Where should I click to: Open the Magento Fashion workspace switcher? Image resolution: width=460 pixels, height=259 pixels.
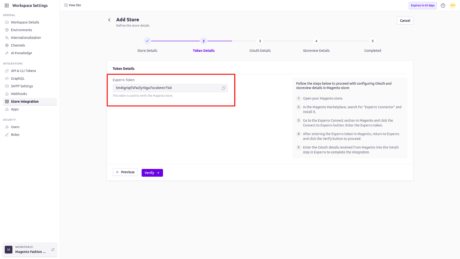point(30,250)
